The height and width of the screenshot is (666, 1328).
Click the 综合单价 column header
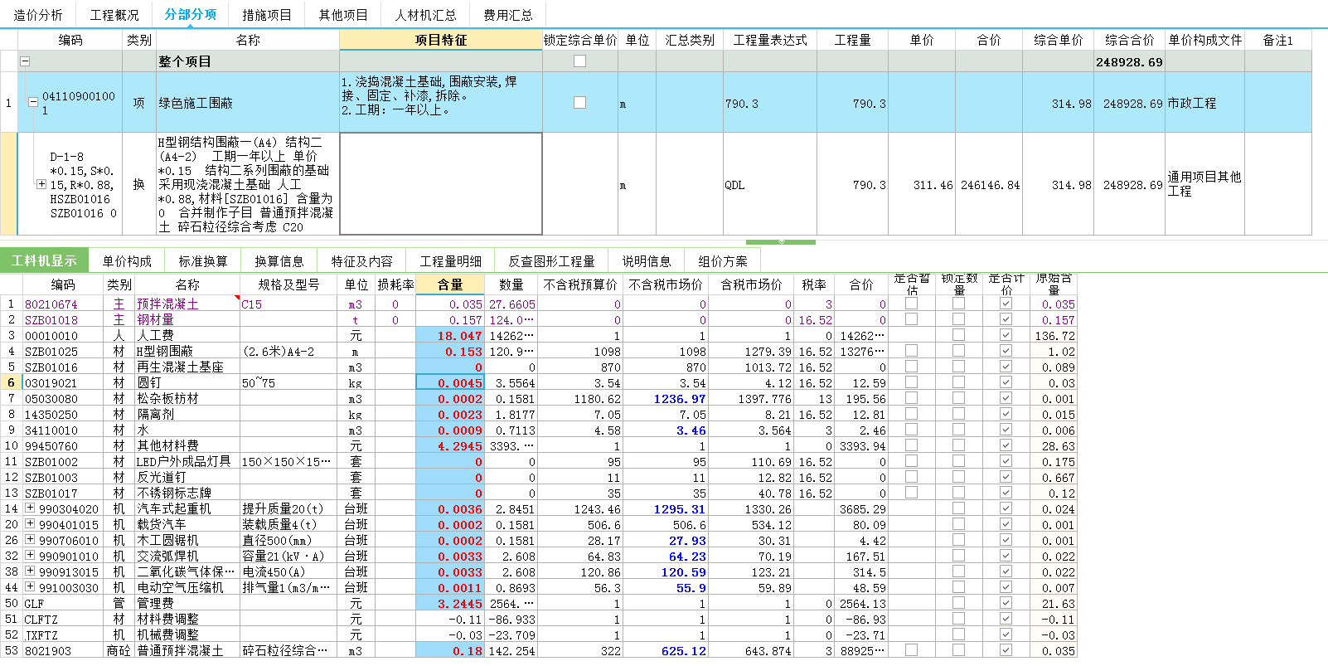click(1059, 40)
